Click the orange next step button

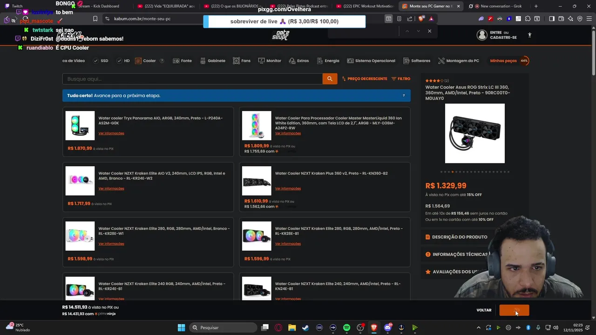[514, 310]
